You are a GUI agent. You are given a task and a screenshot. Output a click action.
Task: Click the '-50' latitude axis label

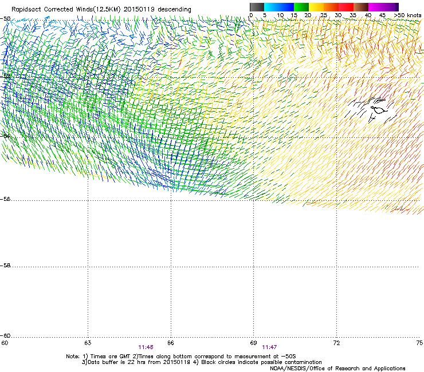(x=5, y=19)
